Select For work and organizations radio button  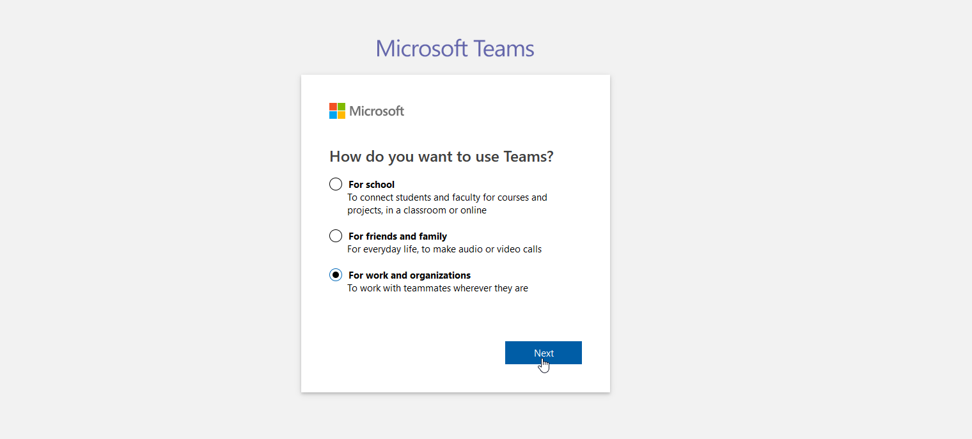pos(336,275)
